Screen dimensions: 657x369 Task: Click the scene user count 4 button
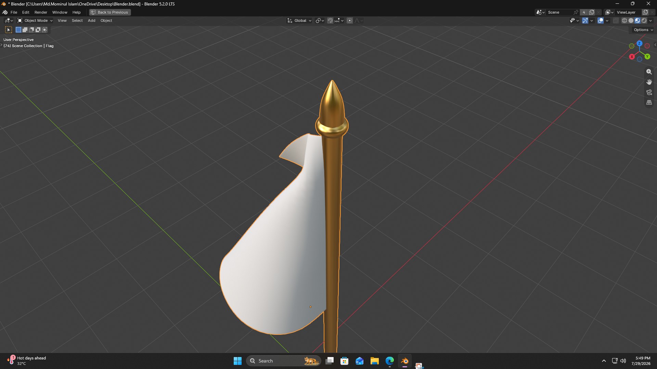point(584,12)
